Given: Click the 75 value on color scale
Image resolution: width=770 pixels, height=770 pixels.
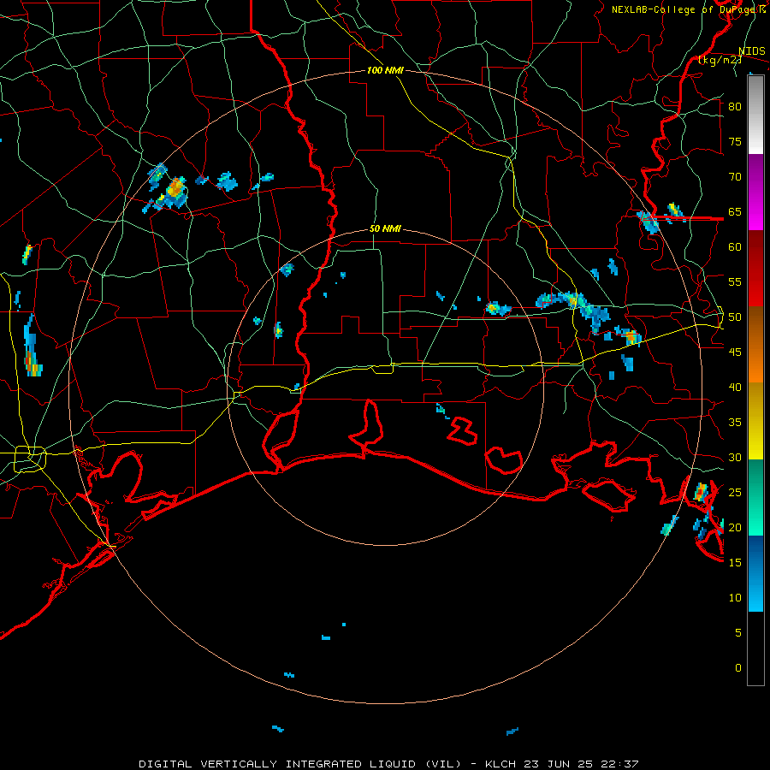Looking at the screenshot, I should click(x=735, y=142).
